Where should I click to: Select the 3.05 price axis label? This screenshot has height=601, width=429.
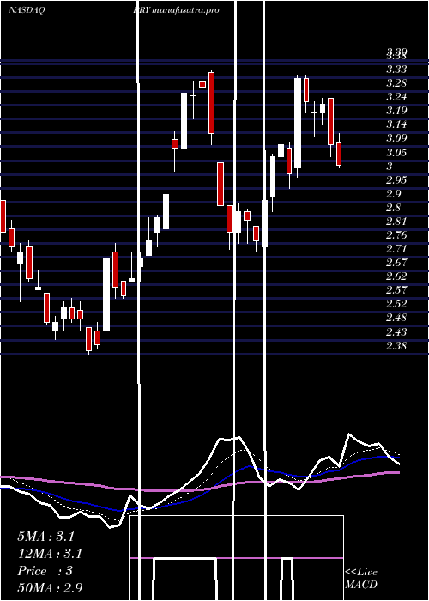tap(396, 153)
